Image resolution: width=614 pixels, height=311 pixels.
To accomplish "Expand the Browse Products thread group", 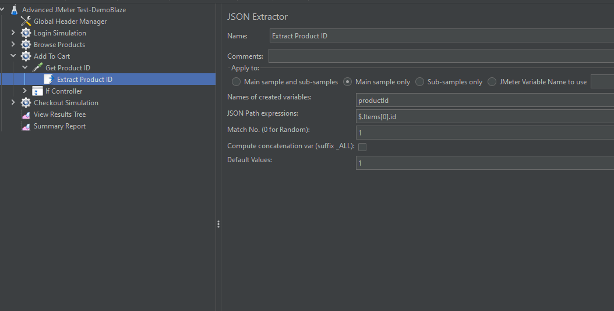I will coord(13,44).
